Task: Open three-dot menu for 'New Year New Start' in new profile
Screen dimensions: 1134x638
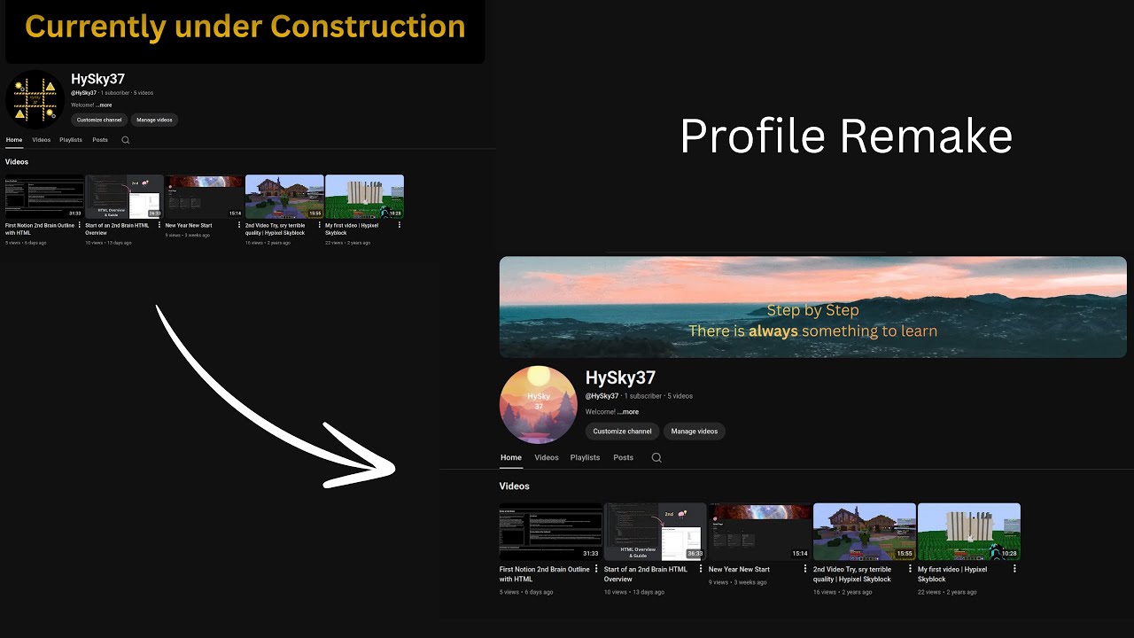Action: coord(805,569)
